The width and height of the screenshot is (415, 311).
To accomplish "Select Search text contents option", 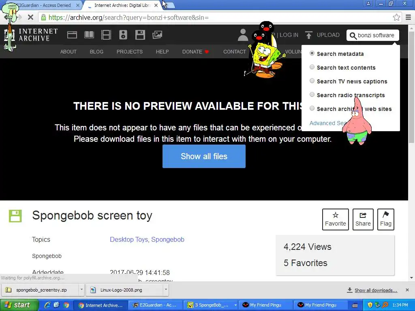I will 312,67.
